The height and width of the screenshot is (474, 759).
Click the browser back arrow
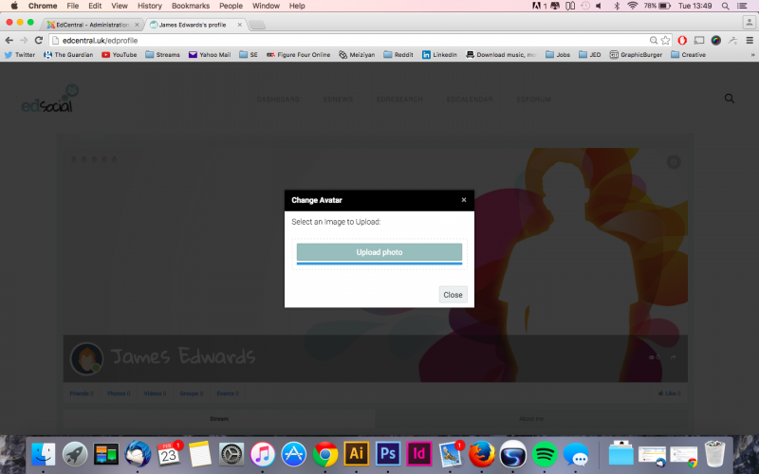click(9, 41)
